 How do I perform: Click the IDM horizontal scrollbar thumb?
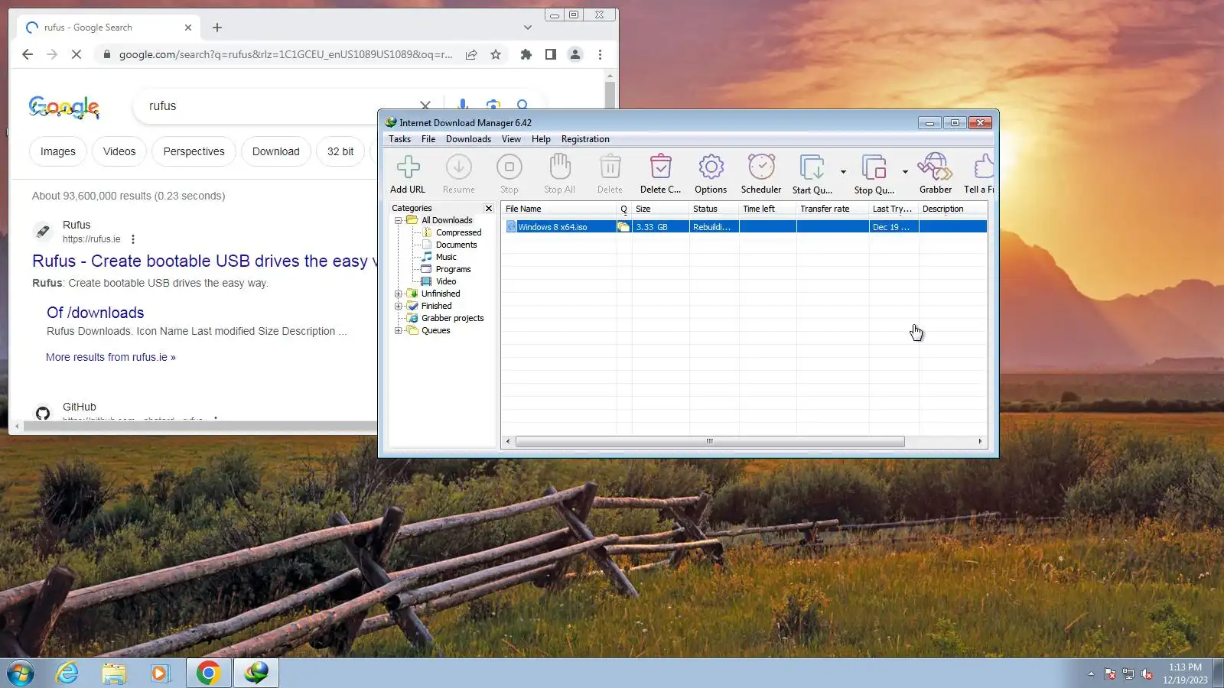[x=710, y=441]
